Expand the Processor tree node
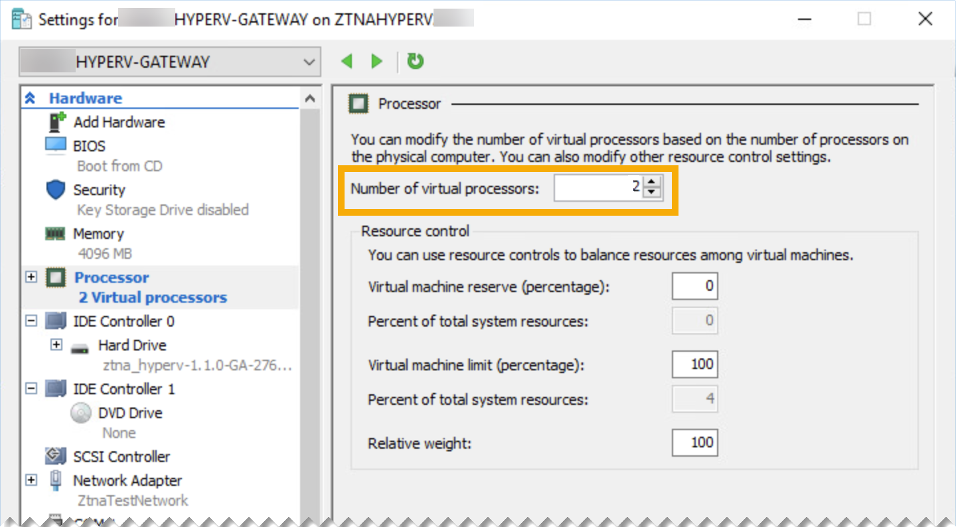Image resolution: width=956 pixels, height=527 pixels. tap(31, 277)
